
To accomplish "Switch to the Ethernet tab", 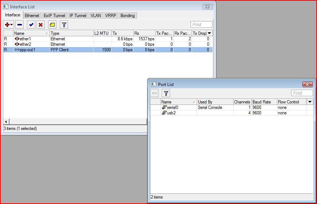I will coord(32,16).
